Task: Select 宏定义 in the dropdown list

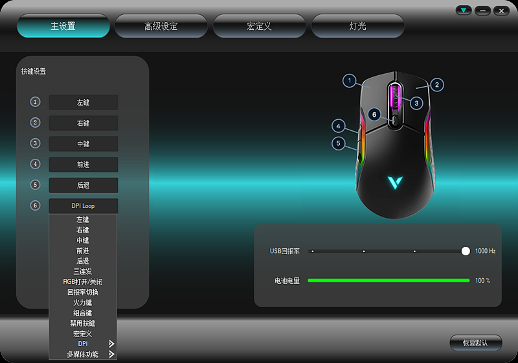Action: click(x=83, y=334)
